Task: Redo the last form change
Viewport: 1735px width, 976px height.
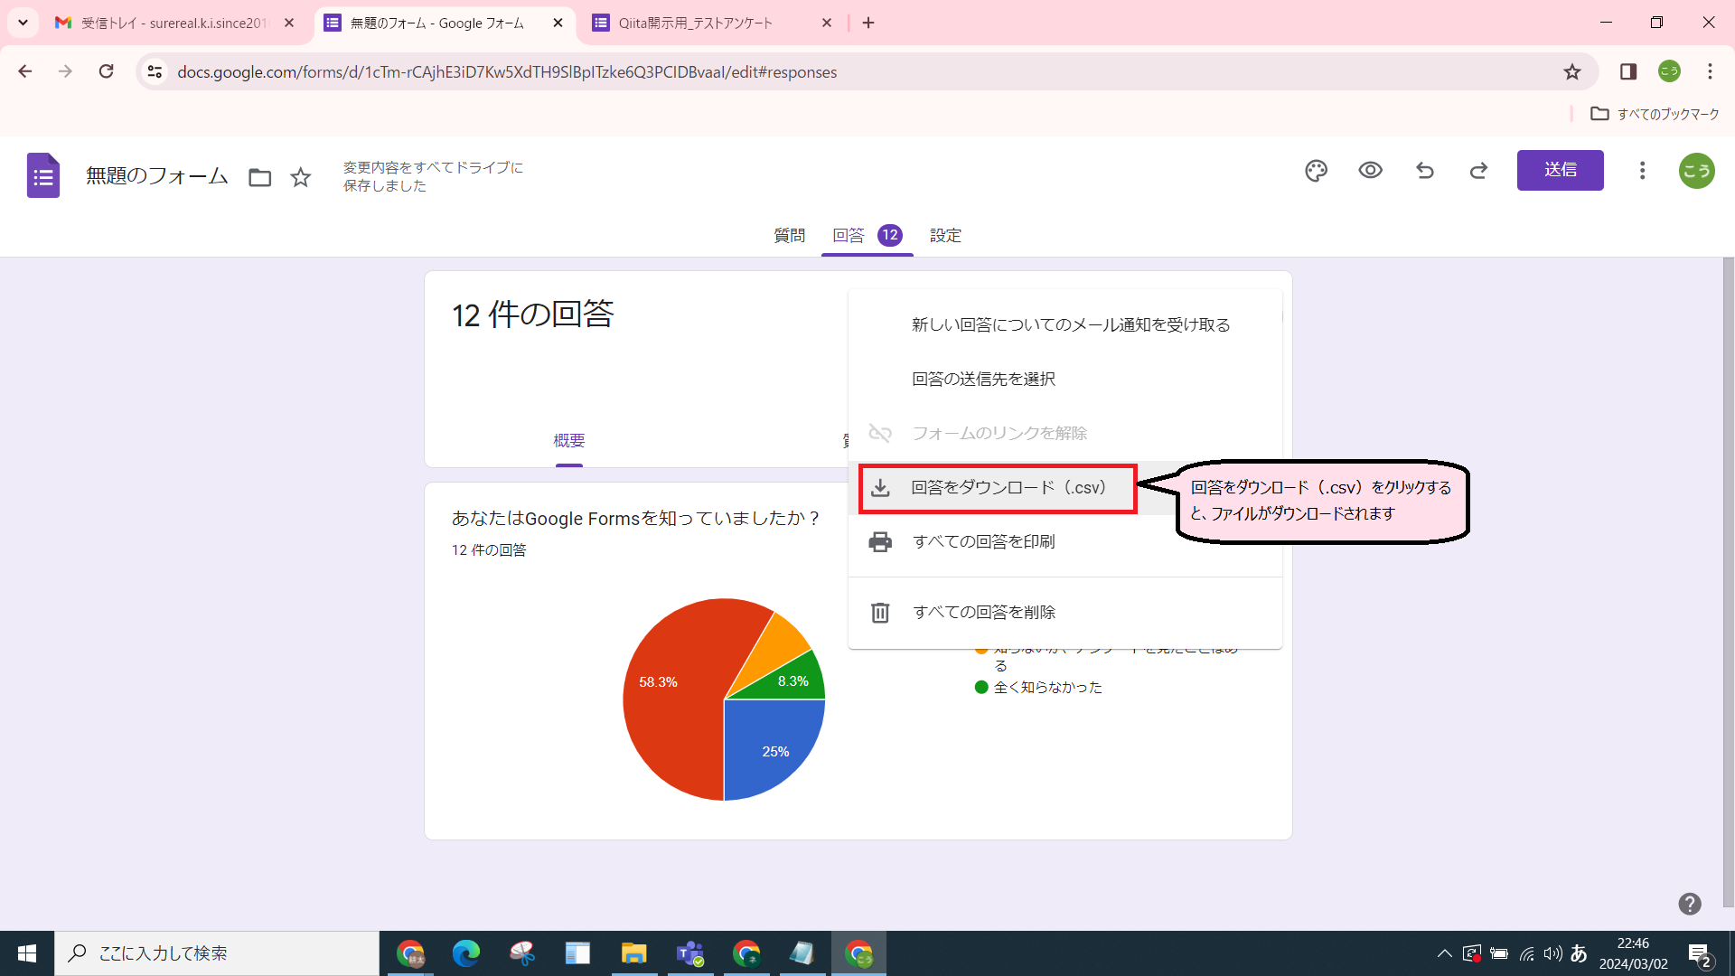Action: tap(1478, 170)
